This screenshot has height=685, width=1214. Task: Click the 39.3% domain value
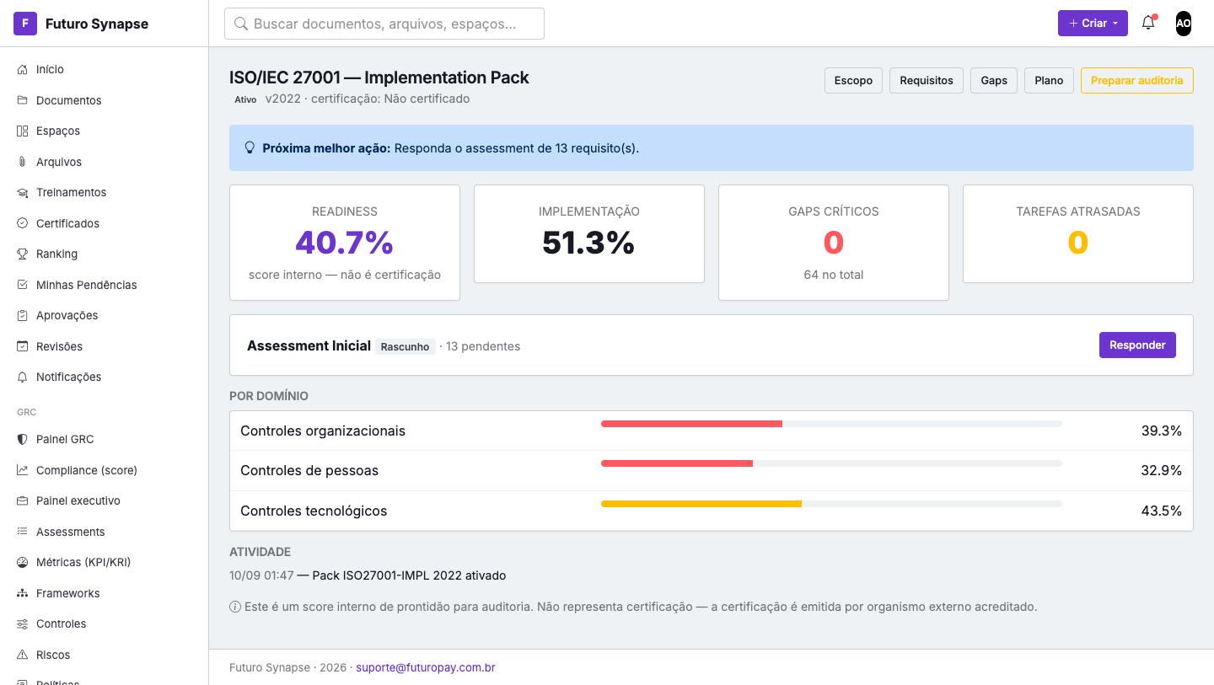click(x=1161, y=431)
